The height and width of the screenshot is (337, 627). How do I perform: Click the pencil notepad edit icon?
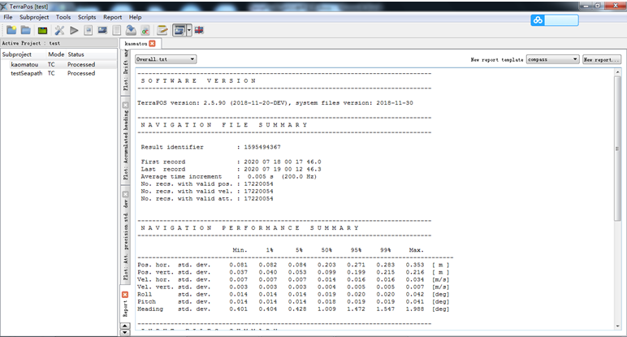(162, 30)
